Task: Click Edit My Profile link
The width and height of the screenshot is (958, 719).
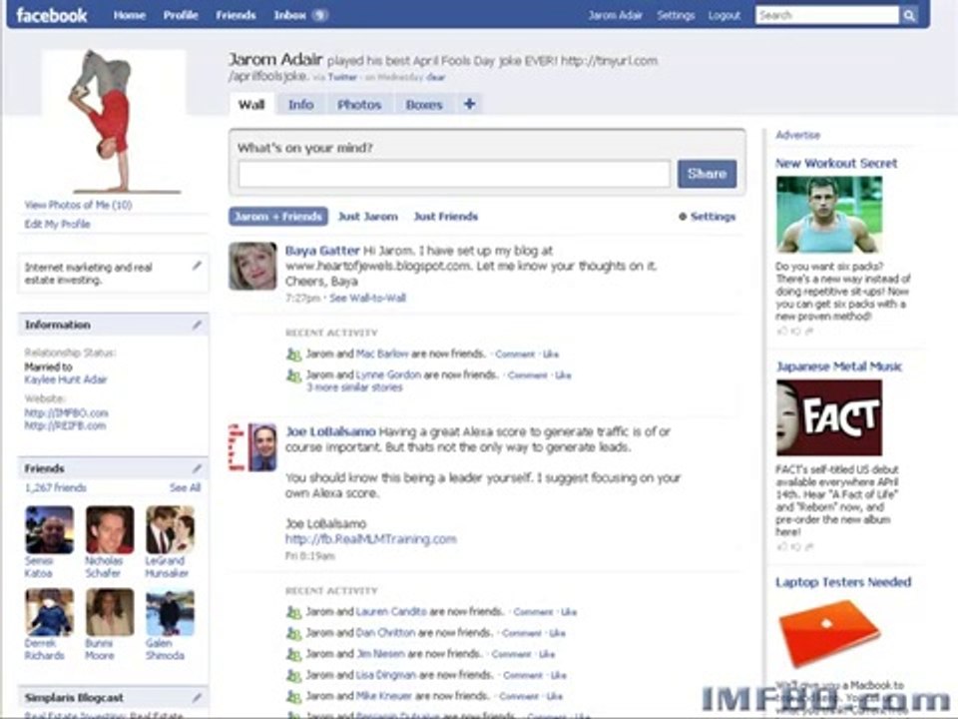Action: tap(58, 224)
